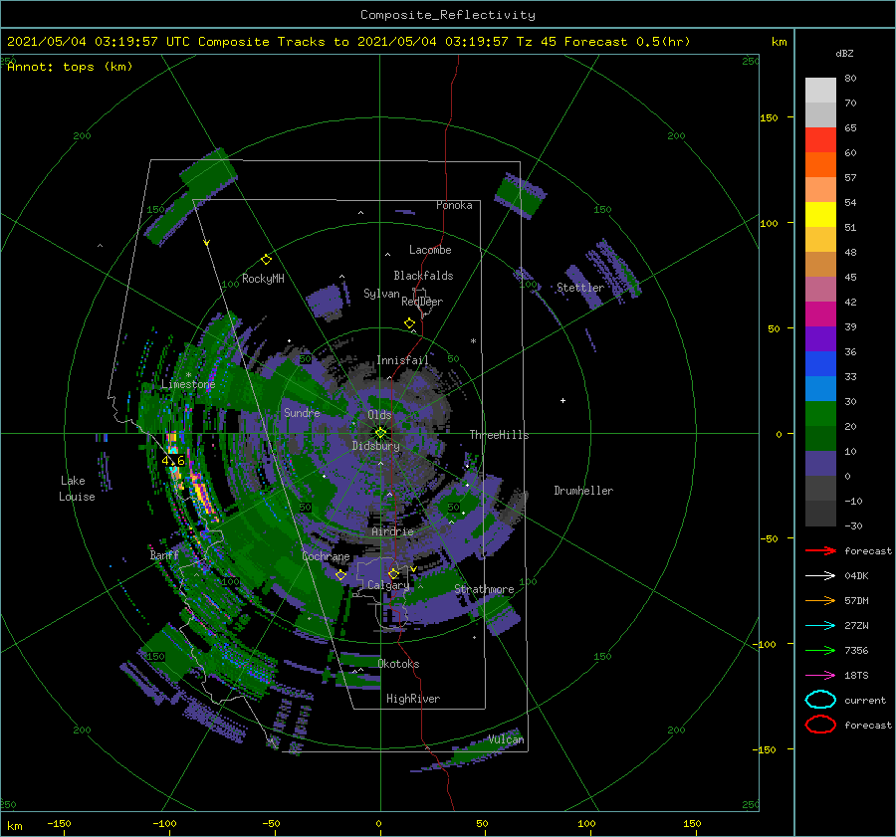Select the magenta 18TS arrow legend entry

(820, 676)
